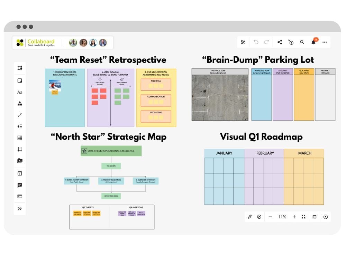Open the share dialog
346x260 pixels.
[x=279, y=42]
